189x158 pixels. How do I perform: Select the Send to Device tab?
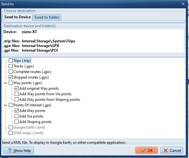click(17, 17)
